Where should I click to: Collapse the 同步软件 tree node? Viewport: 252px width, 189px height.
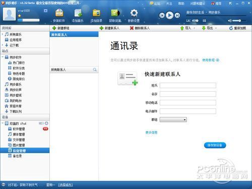pos(3,57)
